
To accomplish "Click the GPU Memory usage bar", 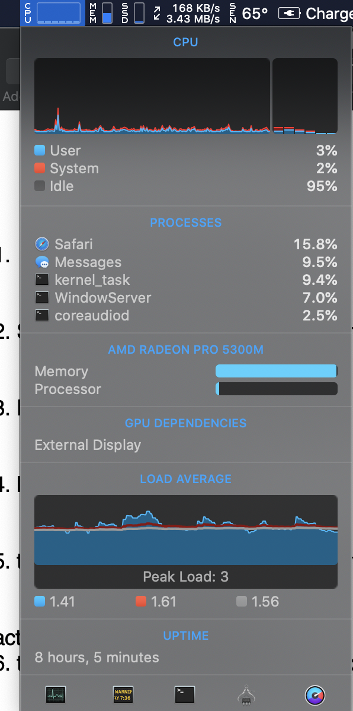I will click(x=277, y=371).
